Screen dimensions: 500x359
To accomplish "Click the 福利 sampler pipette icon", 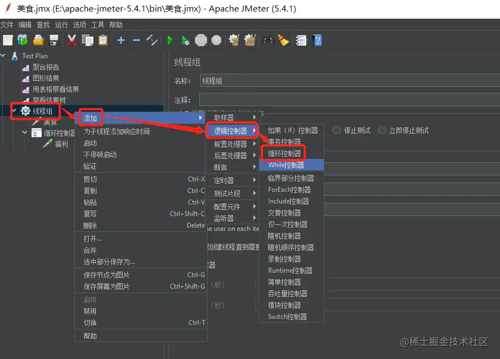I will click(47, 144).
